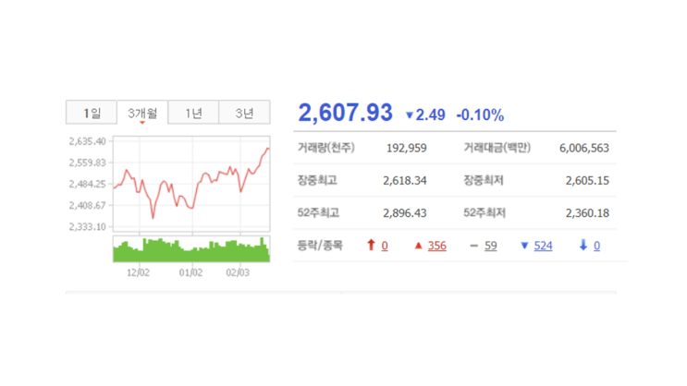Click the intraday high 2,618.34
This screenshot has width=687, height=386.
pos(404,180)
